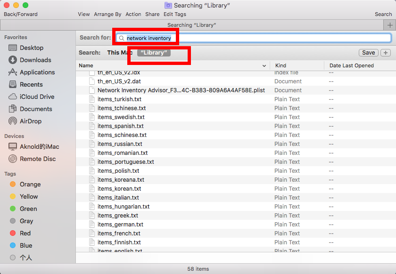
Task: Click the Remote Disc icon
Action: [13, 159]
